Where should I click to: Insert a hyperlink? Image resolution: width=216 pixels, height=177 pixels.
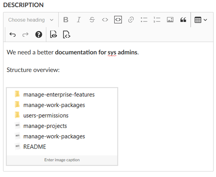[x=131, y=20]
